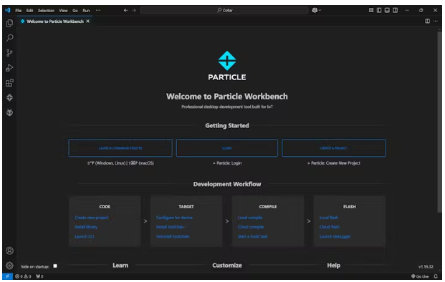
Task: Open the Manage gear icon
Action: point(9,266)
